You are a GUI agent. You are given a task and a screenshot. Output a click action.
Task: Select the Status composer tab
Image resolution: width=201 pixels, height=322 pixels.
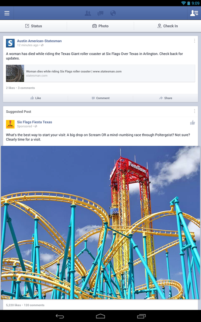pos(34,26)
